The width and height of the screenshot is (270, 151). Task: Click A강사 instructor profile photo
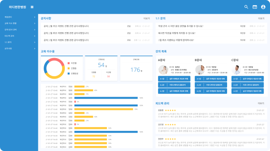(x=163, y=70)
